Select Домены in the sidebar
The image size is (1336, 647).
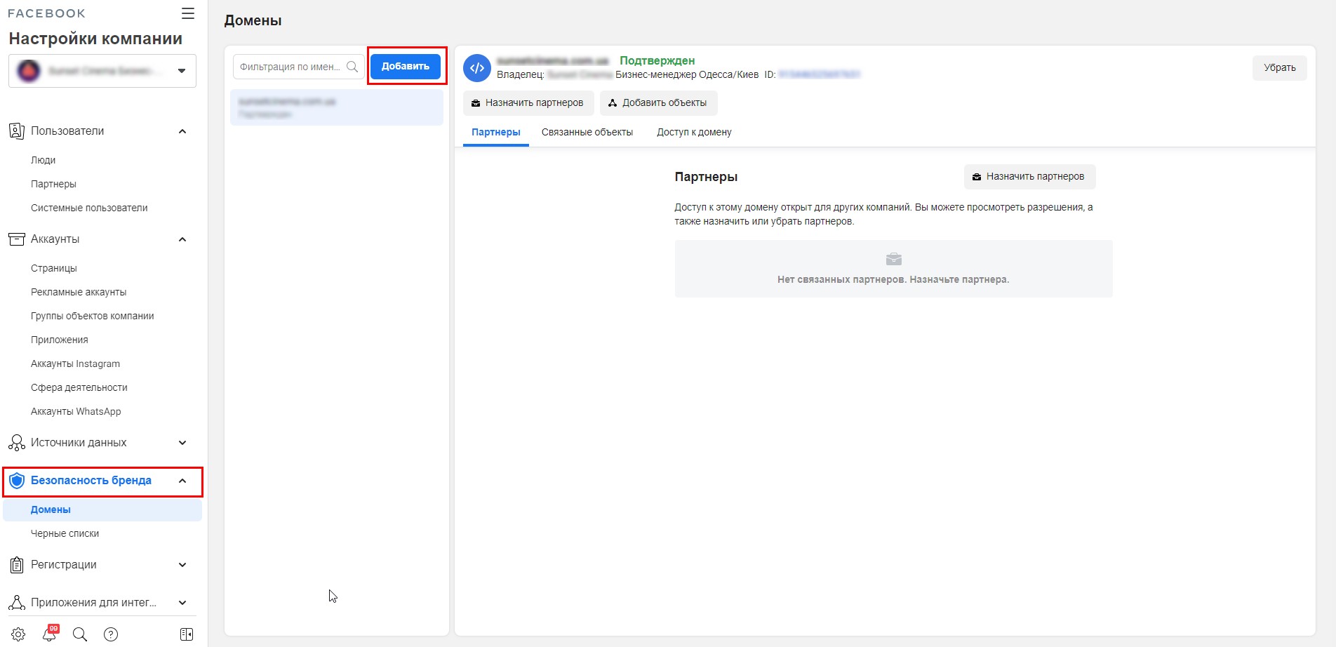[102, 509]
